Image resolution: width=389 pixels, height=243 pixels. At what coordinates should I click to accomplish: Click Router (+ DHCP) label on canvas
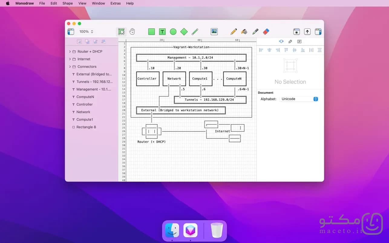[x=152, y=141]
